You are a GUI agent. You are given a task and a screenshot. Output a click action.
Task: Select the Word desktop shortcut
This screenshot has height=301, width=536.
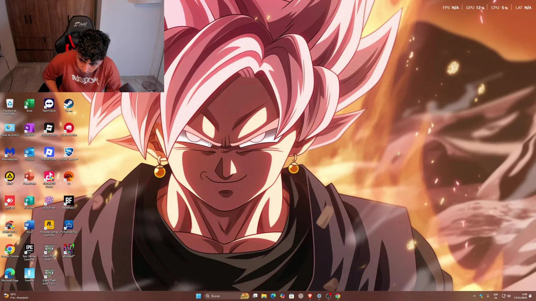click(29, 227)
